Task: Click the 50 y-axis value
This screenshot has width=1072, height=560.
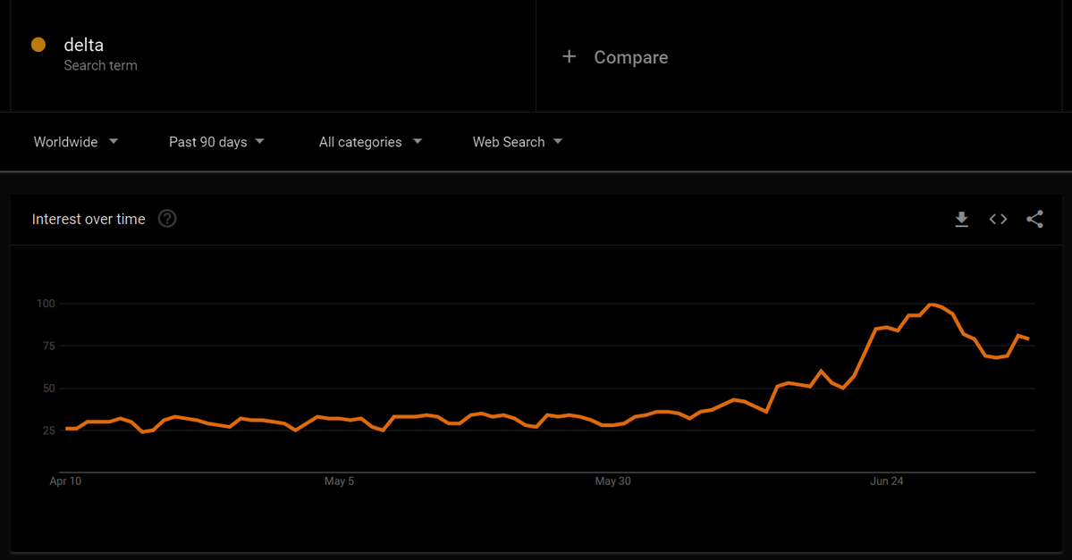Action: click(x=48, y=388)
